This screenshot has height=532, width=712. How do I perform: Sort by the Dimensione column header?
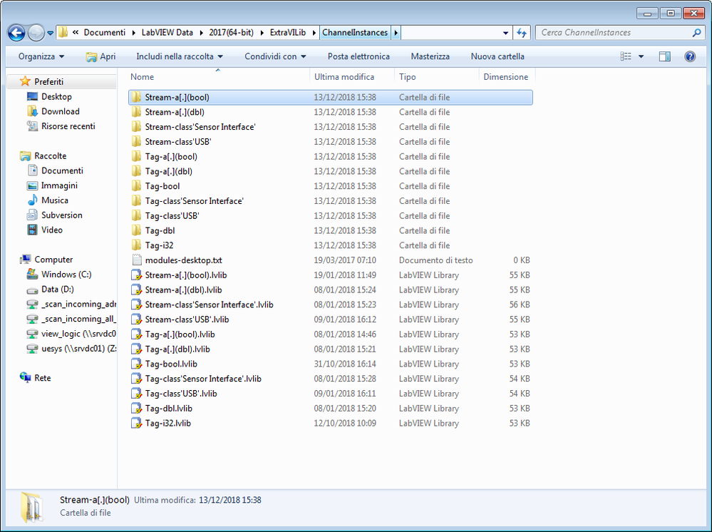(507, 77)
